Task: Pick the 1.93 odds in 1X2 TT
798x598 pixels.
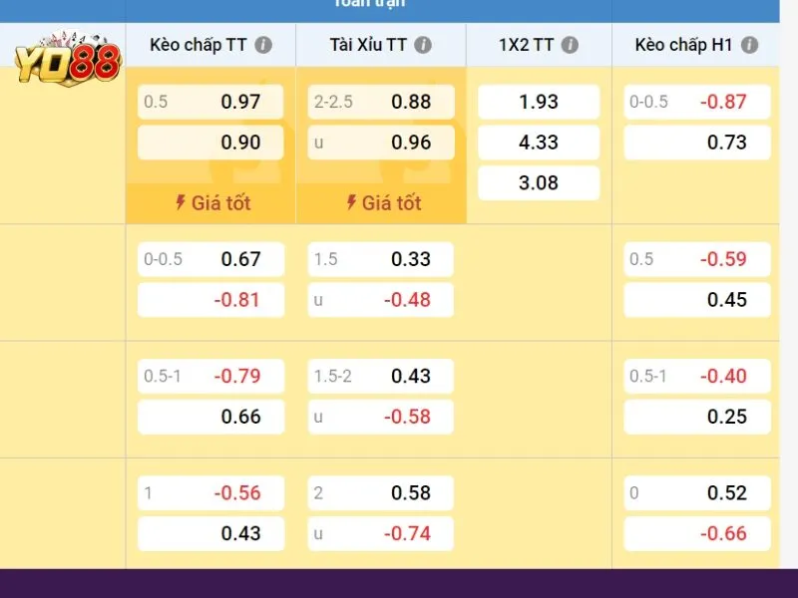Action: (539, 102)
